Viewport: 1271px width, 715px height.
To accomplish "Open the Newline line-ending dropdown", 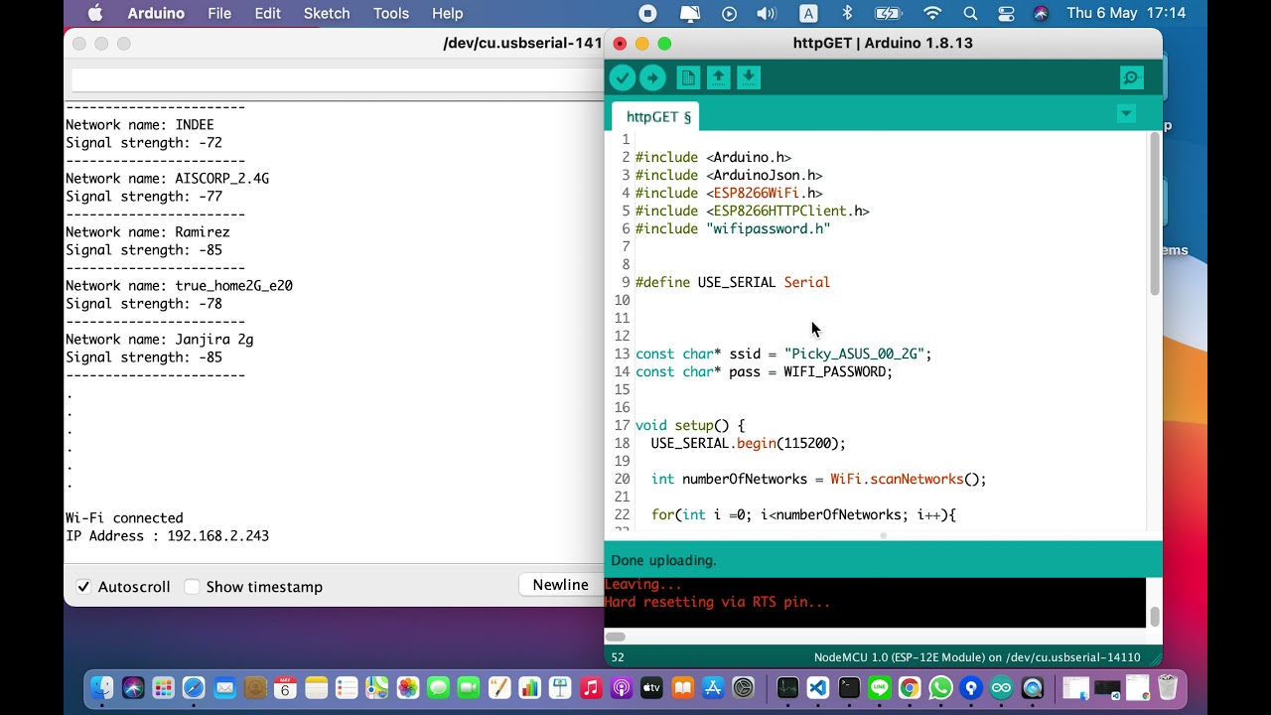I will (x=561, y=585).
